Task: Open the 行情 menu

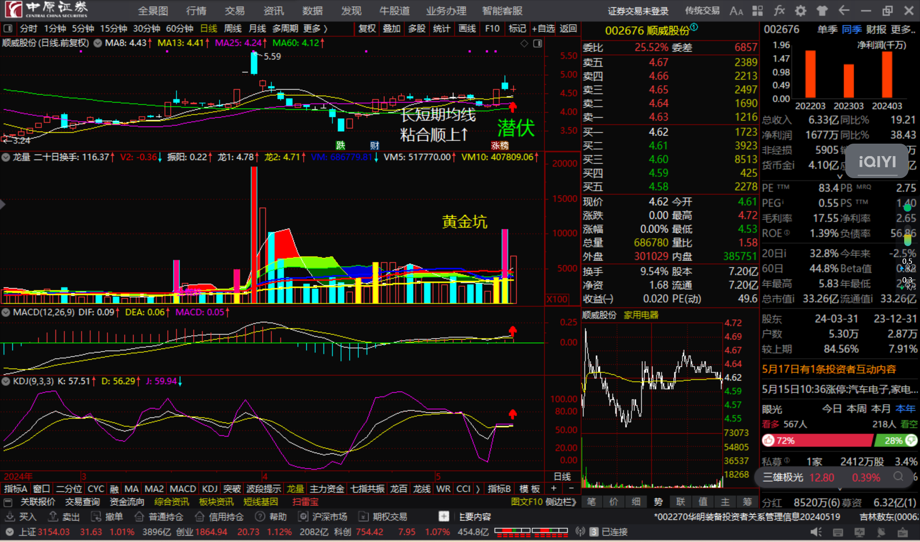Action: (196, 11)
